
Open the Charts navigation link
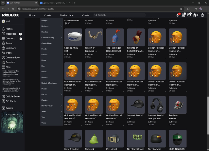[x=48, y=15]
